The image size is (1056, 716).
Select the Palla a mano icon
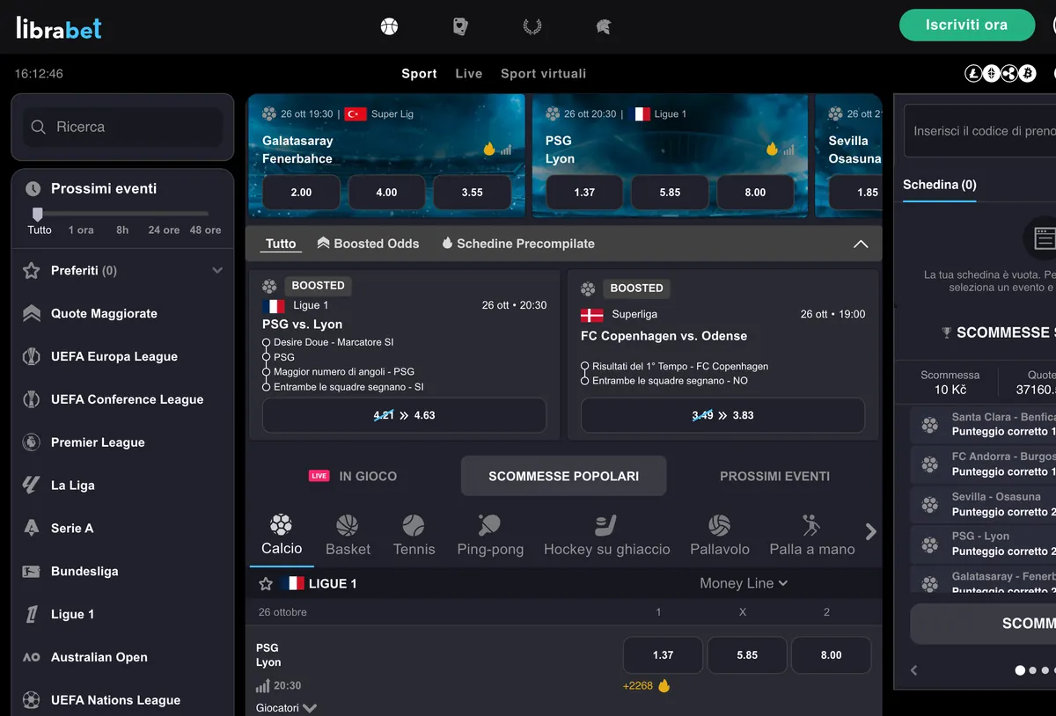tap(811, 525)
